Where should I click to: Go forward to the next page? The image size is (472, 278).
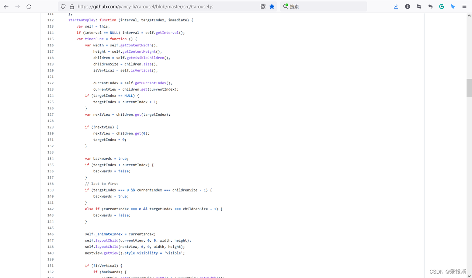coord(17,7)
